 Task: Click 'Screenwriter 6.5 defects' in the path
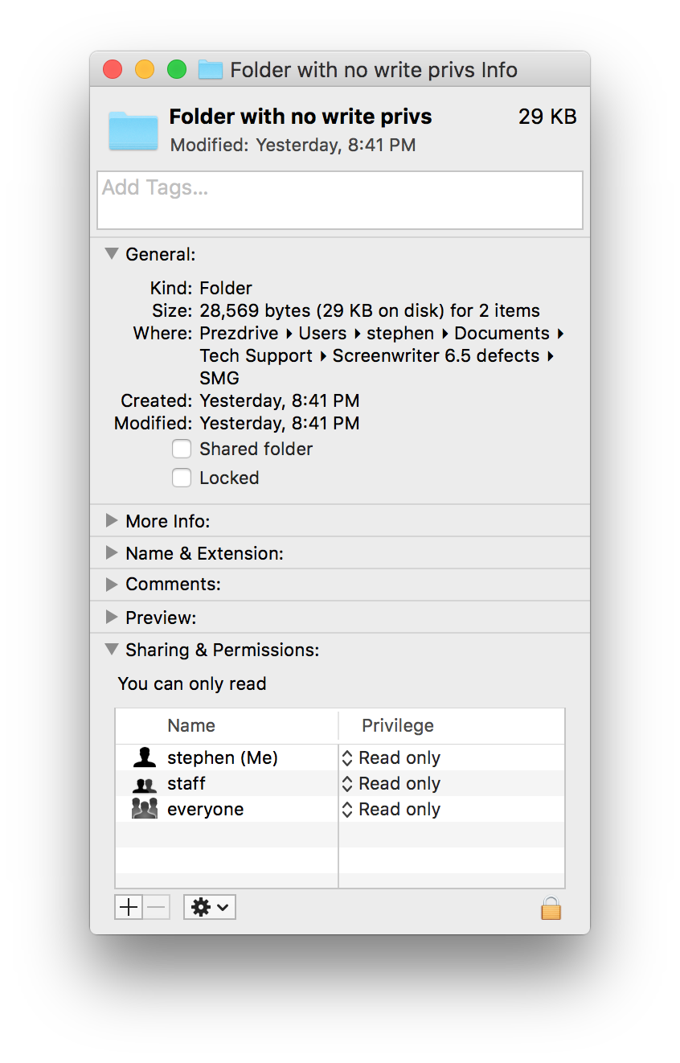click(436, 355)
